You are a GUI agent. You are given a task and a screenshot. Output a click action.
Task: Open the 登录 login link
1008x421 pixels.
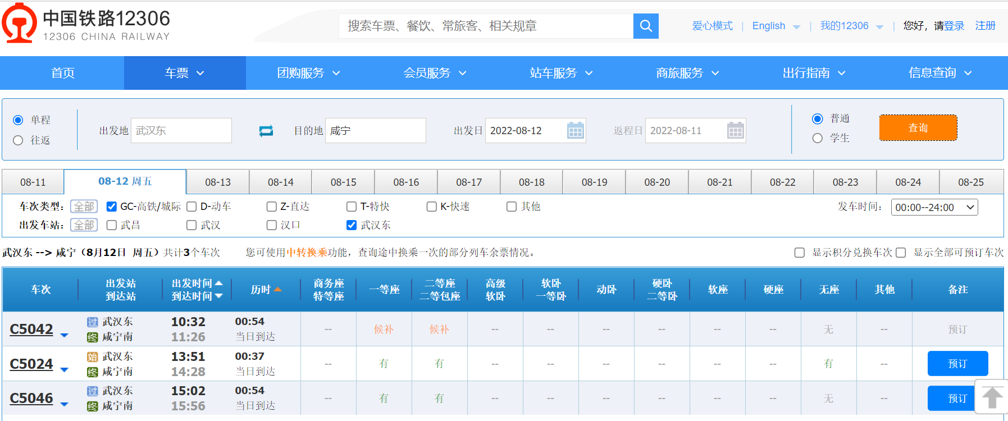point(954,26)
